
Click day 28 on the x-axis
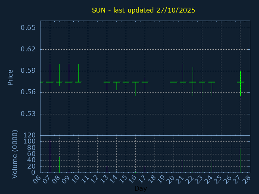246,178
